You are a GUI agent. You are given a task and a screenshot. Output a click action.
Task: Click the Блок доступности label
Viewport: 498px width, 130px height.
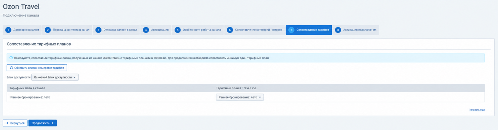[18, 77]
